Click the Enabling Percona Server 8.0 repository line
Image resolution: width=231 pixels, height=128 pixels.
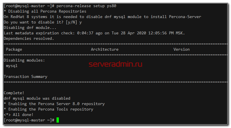(x=54, y=104)
